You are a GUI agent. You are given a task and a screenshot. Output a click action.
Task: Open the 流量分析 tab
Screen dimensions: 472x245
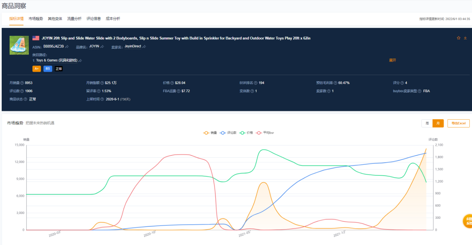point(74,19)
